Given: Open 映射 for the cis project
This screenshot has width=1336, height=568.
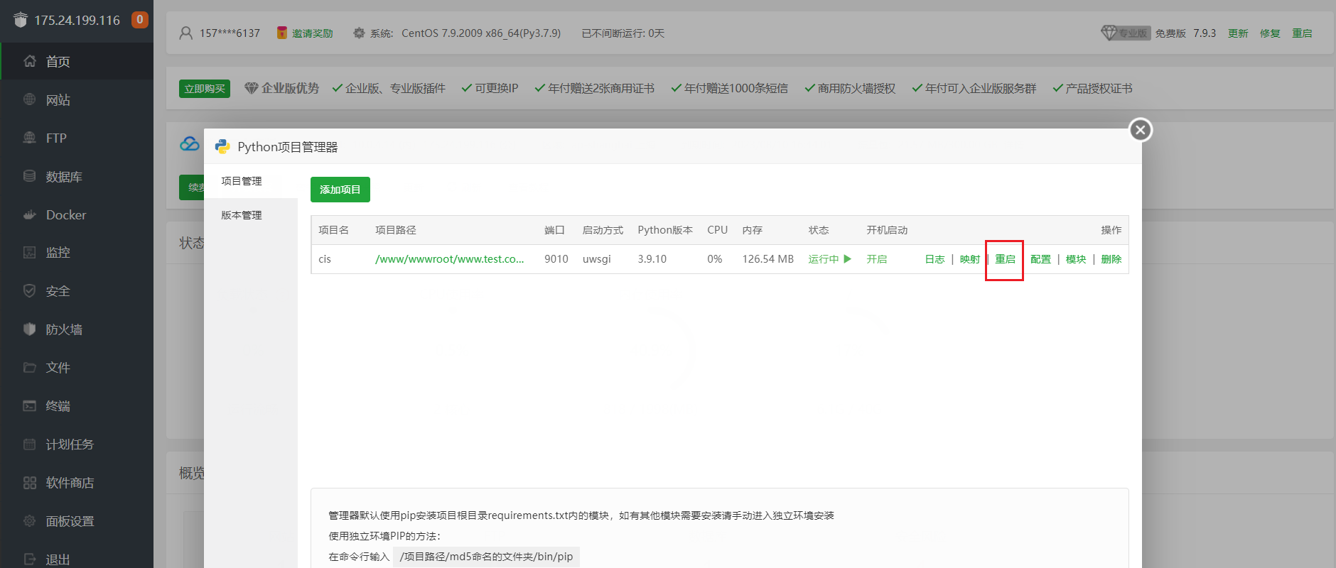Looking at the screenshot, I should coord(970,259).
